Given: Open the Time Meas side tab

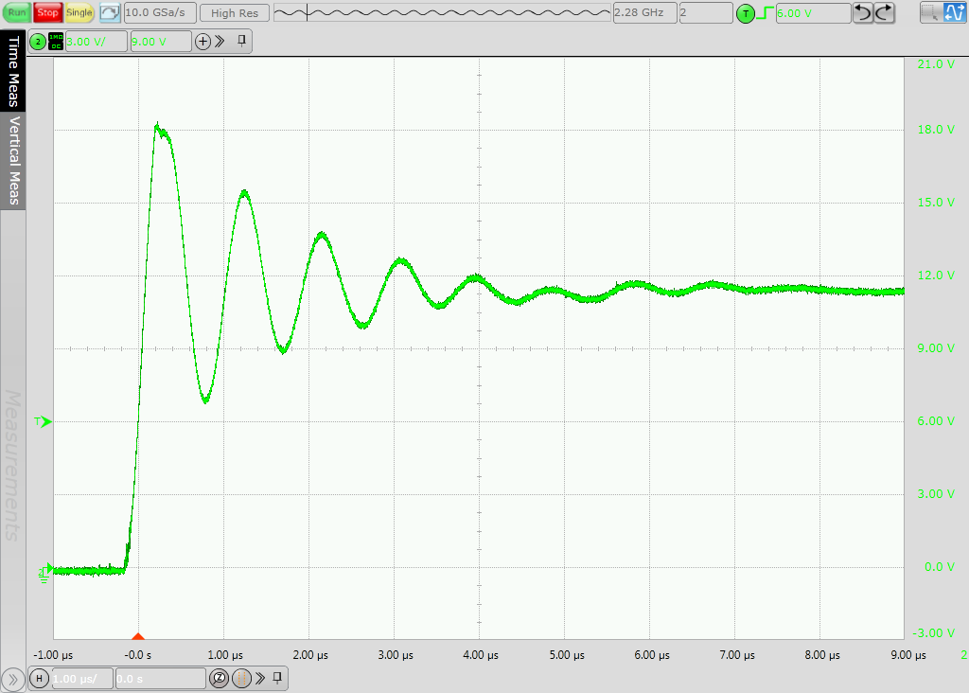Looking at the screenshot, I should pos(13,71).
